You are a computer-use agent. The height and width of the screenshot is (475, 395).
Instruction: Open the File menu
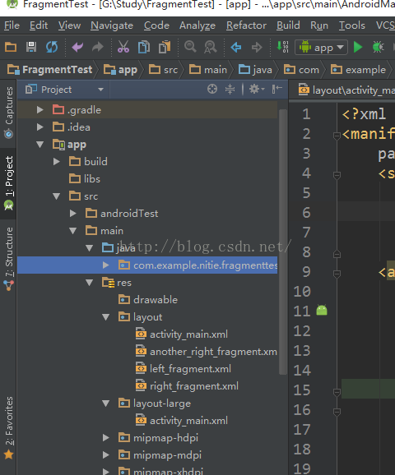click(x=12, y=25)
